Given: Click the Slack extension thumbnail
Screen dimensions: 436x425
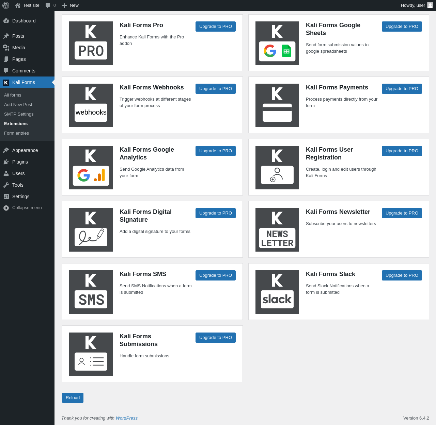Looking at the screenshot, I should tap(277, 292).
